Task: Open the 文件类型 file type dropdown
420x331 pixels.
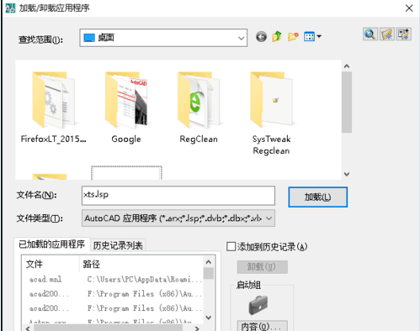Action: [x=268, y=218]
